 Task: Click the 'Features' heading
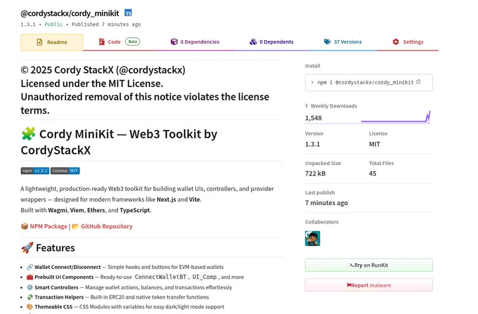(x=55, y=247)
